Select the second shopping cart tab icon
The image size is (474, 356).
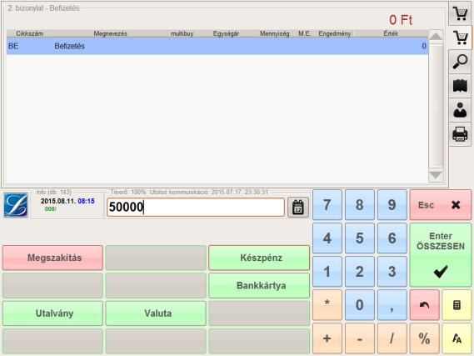pos(460,38)
